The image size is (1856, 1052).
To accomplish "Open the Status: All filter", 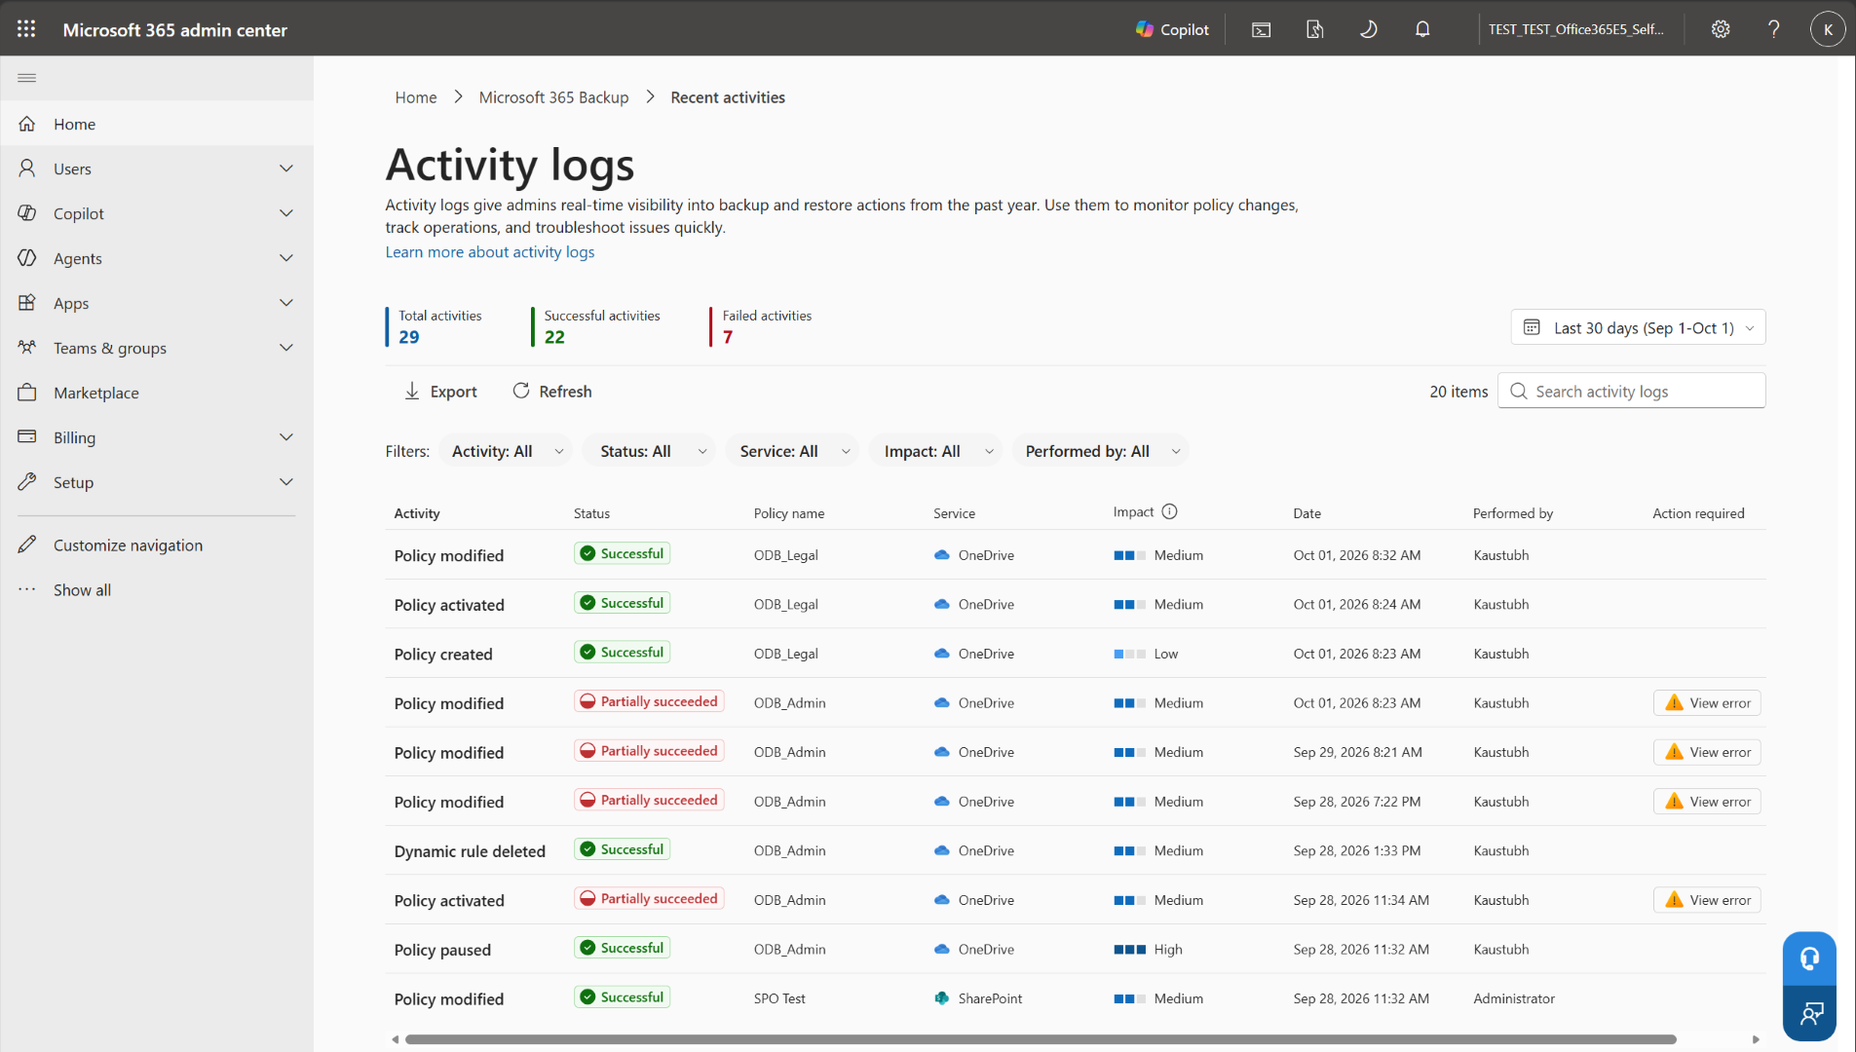I will coord(649,451).
